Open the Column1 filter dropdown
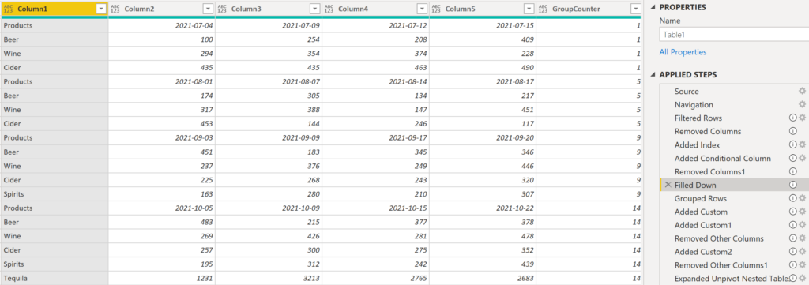This screenshot has width=809, height=285. coord(100,9)
